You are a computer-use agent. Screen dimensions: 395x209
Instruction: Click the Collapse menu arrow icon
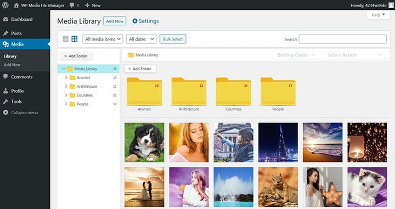pyautogui.click(x=5, y=112)
